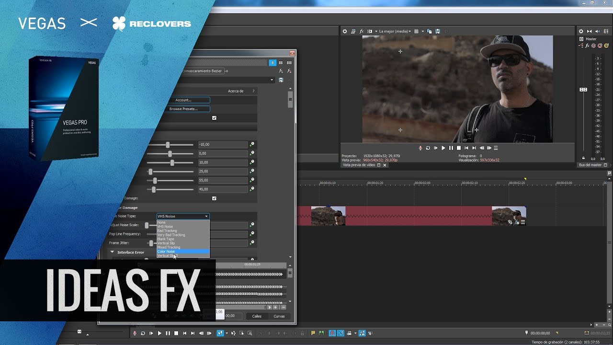Toggle Damage checkbox above the Damage section

[214, 198]
